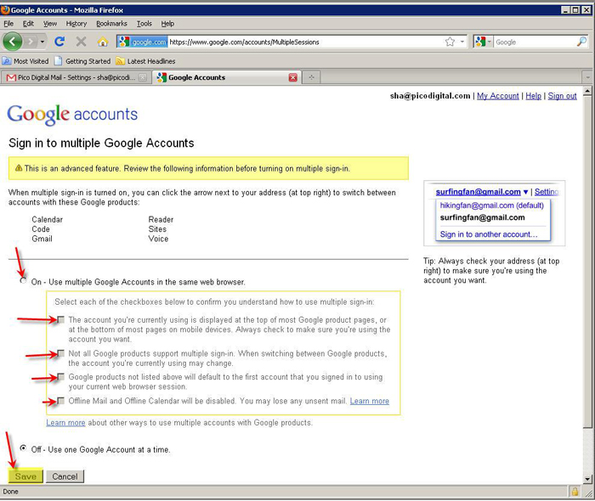595x501 pixels.
Task: Click the Stop loading X icon
Action: (x=81, y=42)
